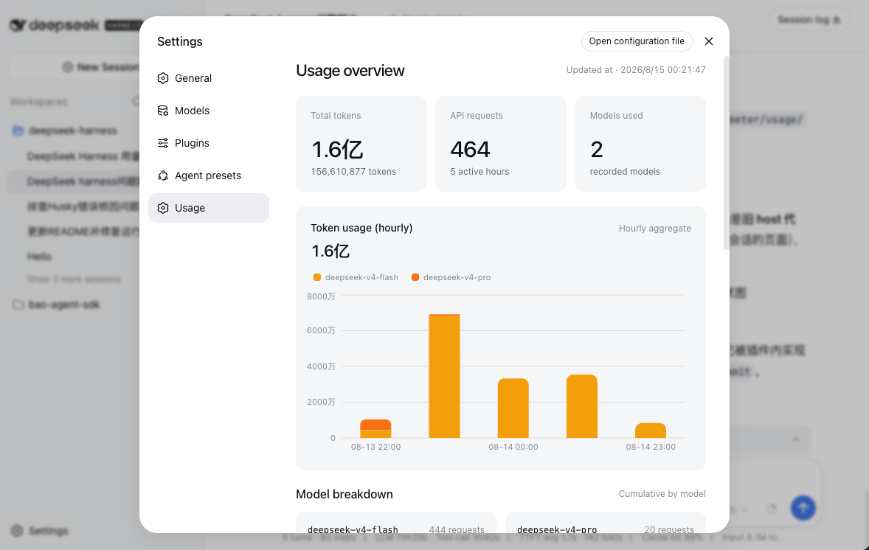This screenshot has width=869, height=550.
Task: Click the Usage overview heading
Action: (x=350, y=70)
